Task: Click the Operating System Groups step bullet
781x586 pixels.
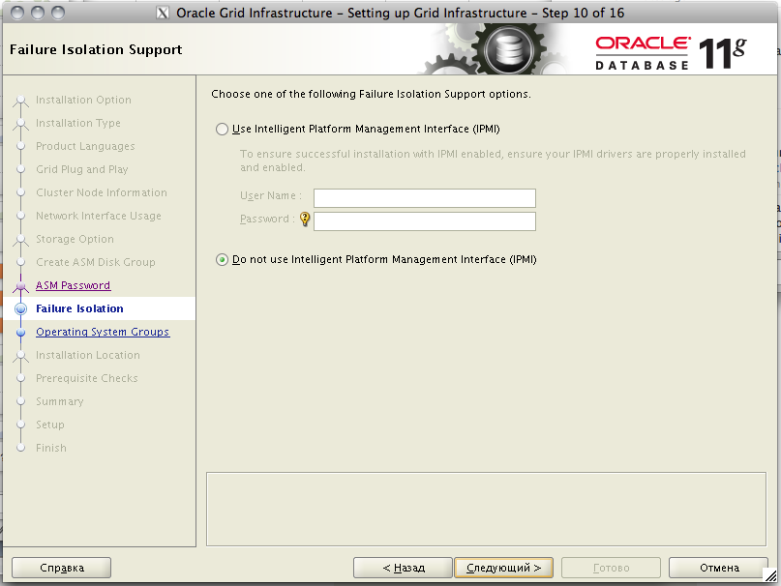Action: pyautogui.click(x=21, y=332)
